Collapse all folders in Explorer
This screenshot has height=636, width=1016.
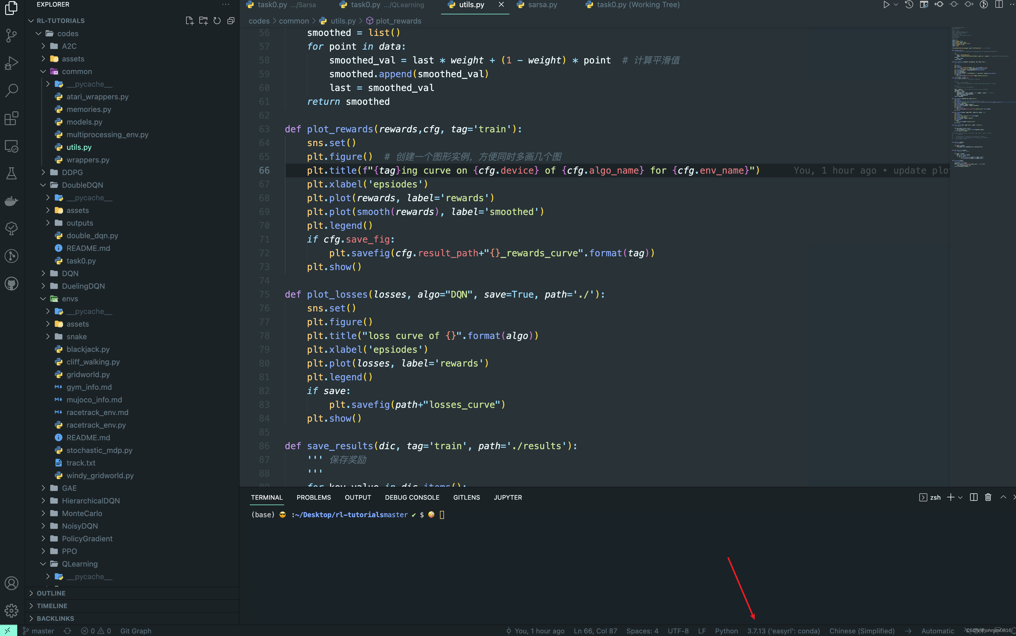(x=231, y=21)
